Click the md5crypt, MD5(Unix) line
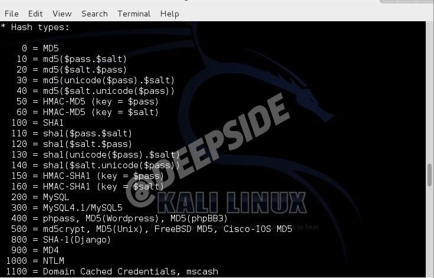The height and width of the screenshot is (278, 434). (x=152, y=229)
